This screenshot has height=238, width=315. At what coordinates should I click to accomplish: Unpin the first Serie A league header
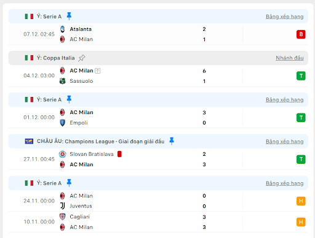[x=69, y=16]
